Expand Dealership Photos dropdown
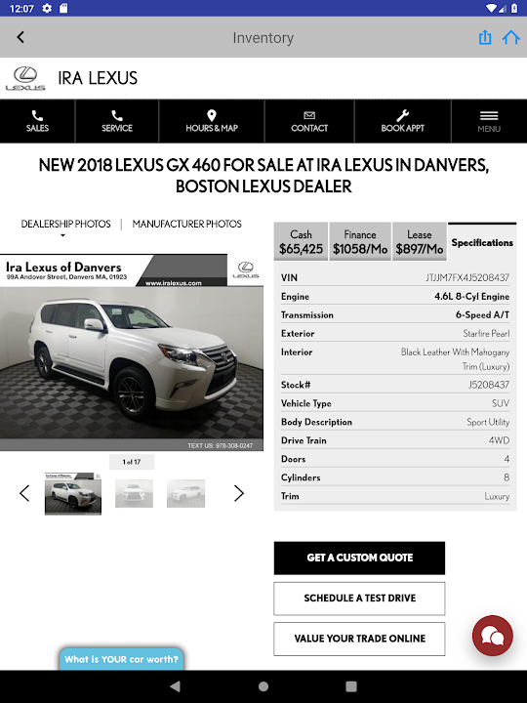527x703 pixels. point(65,226)
